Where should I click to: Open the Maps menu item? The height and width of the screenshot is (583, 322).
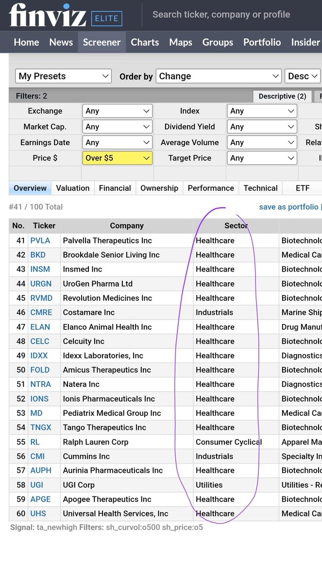(x=181, y=42)
